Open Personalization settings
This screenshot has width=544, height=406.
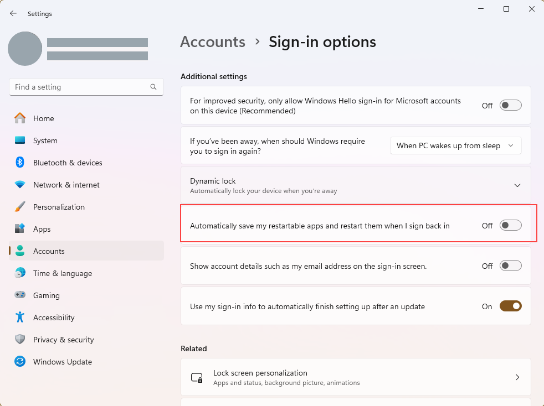point(86,207)
